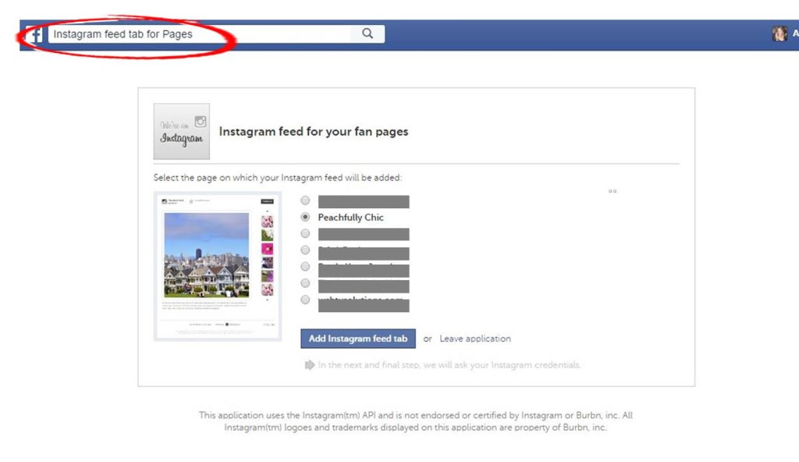Click the Instagram feed for your fan pages heading
The height and width of the screenshot is (462, 799).
tap(314, 132)
